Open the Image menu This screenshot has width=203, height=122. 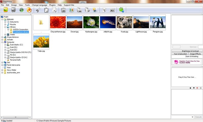click(14, 5)
